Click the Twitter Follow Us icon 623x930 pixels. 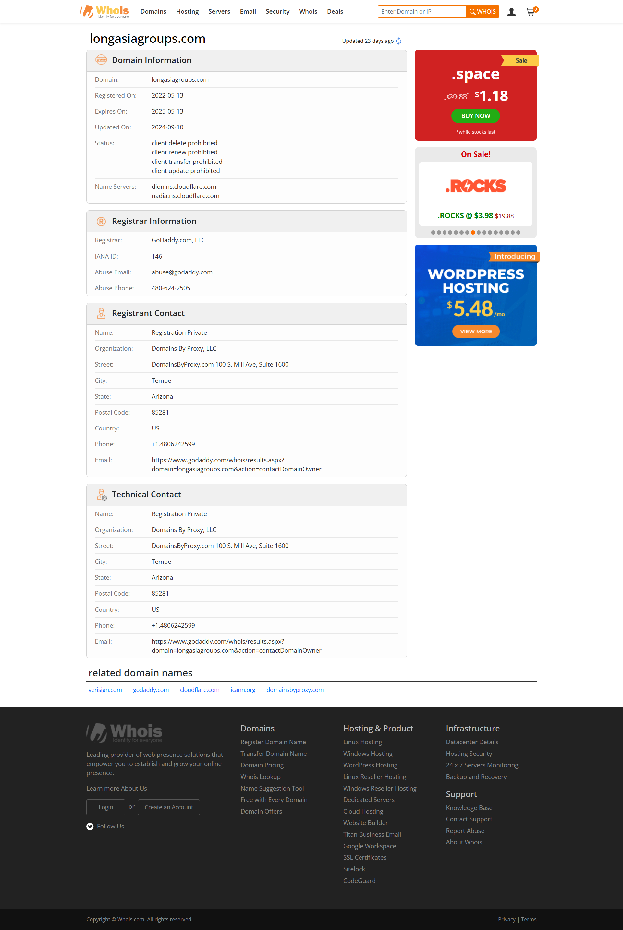(x=90, y=827)
